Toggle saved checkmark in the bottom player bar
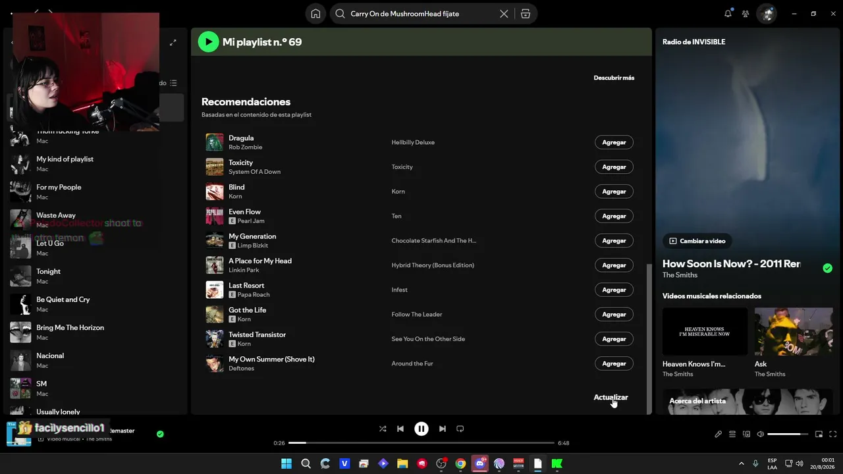Image resolution: width=843 pixels, height=474 pixels. pyautogui.click(x=160, y=434)
